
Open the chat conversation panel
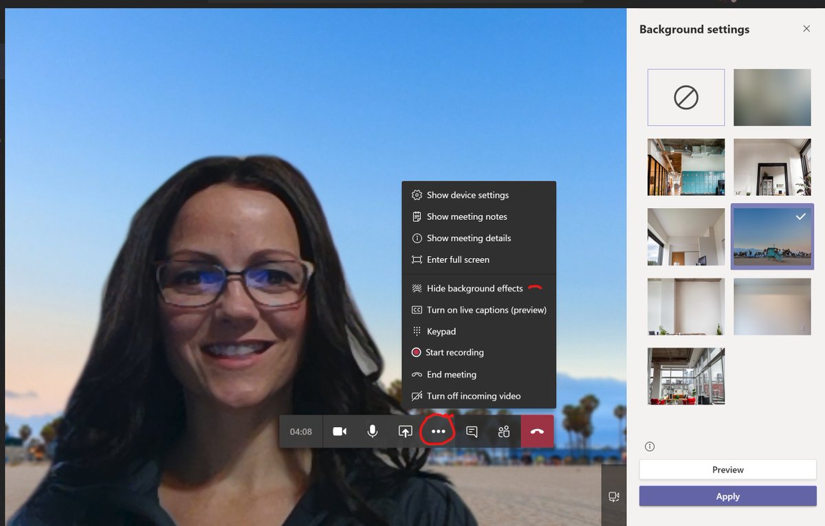point(471,431)
